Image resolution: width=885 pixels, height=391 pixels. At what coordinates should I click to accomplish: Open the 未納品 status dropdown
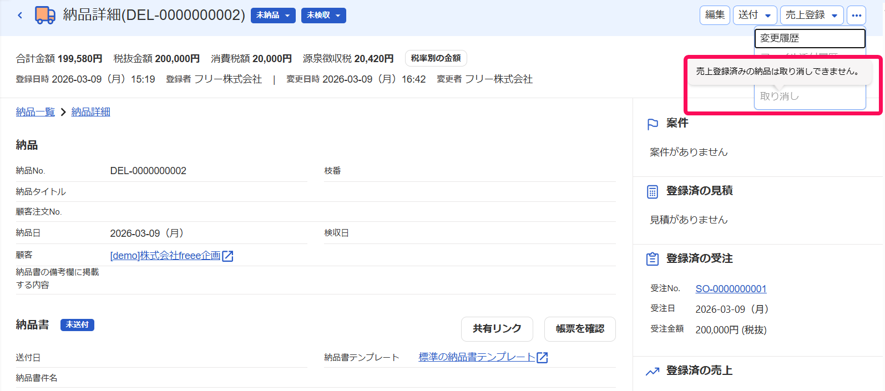pos(273,16)
